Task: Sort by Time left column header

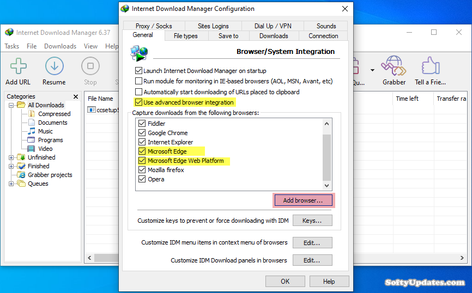Action: [413, 99]
